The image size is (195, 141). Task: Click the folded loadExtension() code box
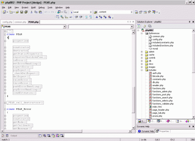coord(24,93)
